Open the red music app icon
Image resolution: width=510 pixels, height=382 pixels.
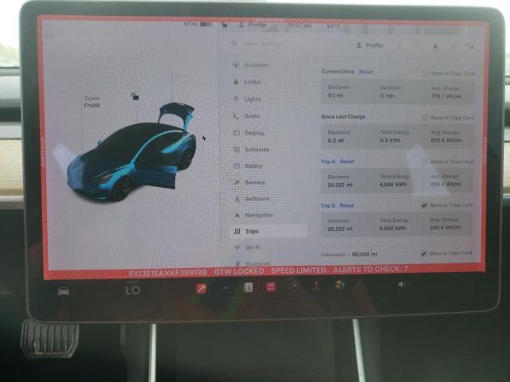tap(271, 286)
